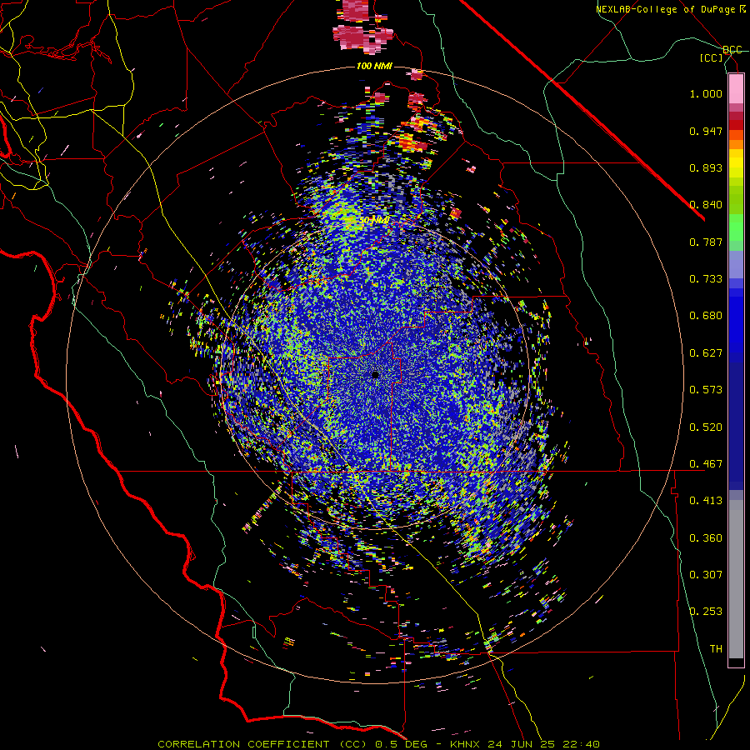
Task: Click the 0.307 colorbar value label
Action: click(706, 575)
